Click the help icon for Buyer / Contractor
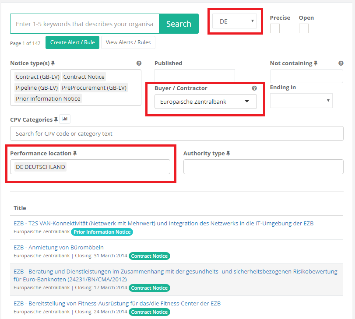Image resolution: width=355 pixels, height=319 pixels. [x=254, y=88]
